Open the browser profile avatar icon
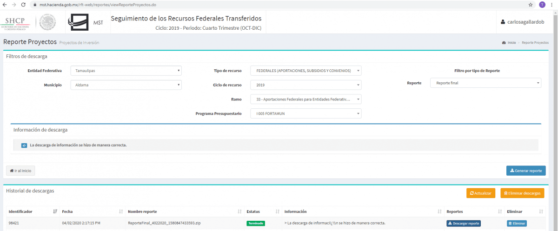The image size is (558, 231). tap(542, 4)
